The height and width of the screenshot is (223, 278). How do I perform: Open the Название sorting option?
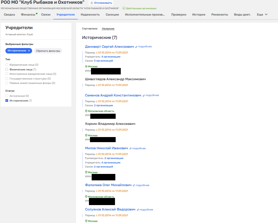108,29
